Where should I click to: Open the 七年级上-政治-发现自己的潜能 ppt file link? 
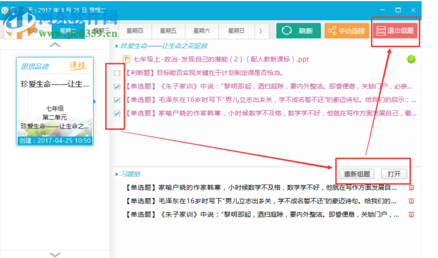click(221, 59)
